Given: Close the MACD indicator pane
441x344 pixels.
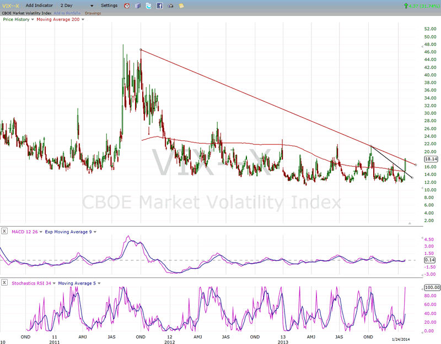Looking at the screenshot, I should tap(4, 231).
